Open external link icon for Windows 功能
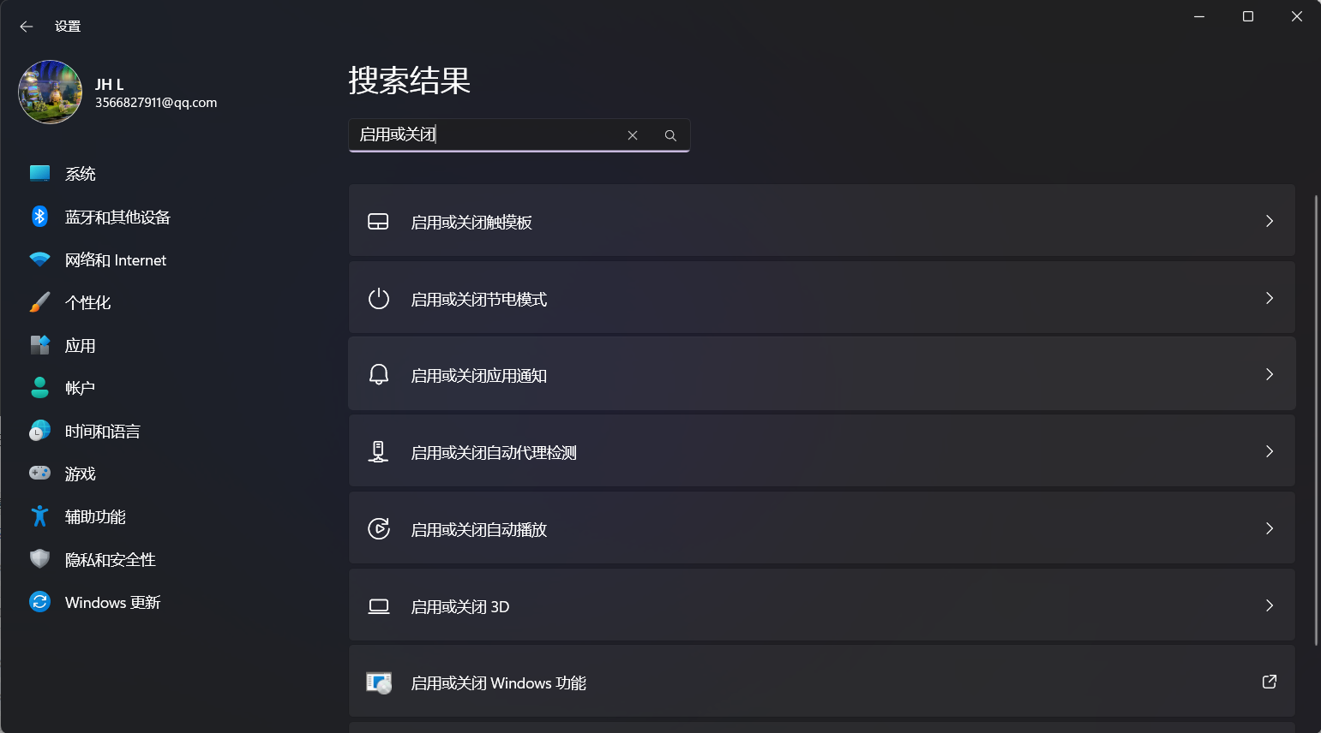Screen dimensions: 1321x733 click(x=1270, y=682)
